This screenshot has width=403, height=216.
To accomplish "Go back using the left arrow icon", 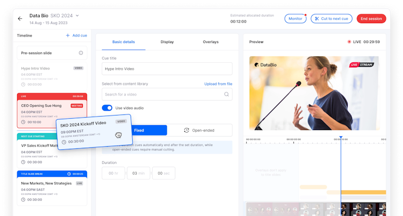I will point(20,18).
